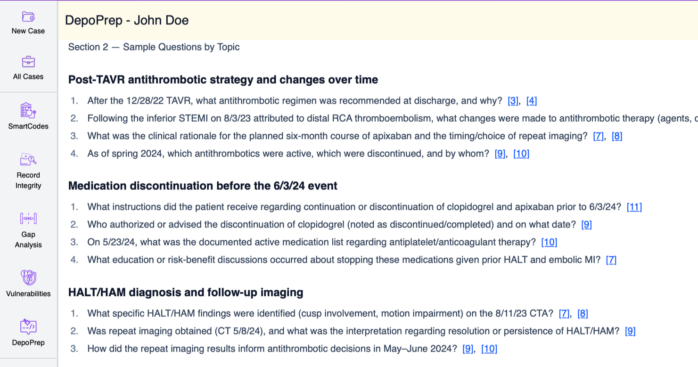698x367 pixels.
Task: Open citation [4] on TAVR discharge question
Action: point(532,101)
